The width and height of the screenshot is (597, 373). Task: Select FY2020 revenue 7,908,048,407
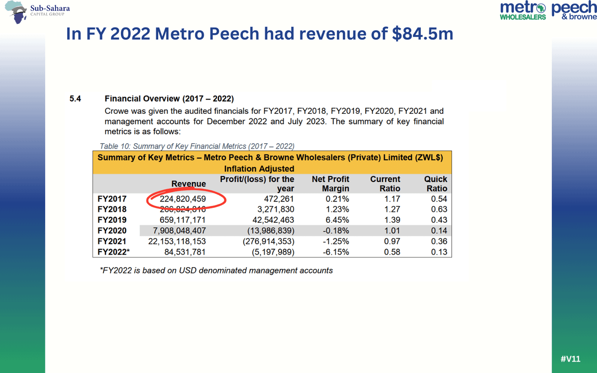click(180, 231)
